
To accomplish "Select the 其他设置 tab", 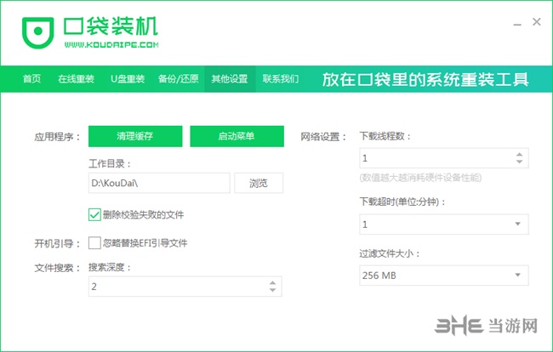I will click(x=230, y=78).
